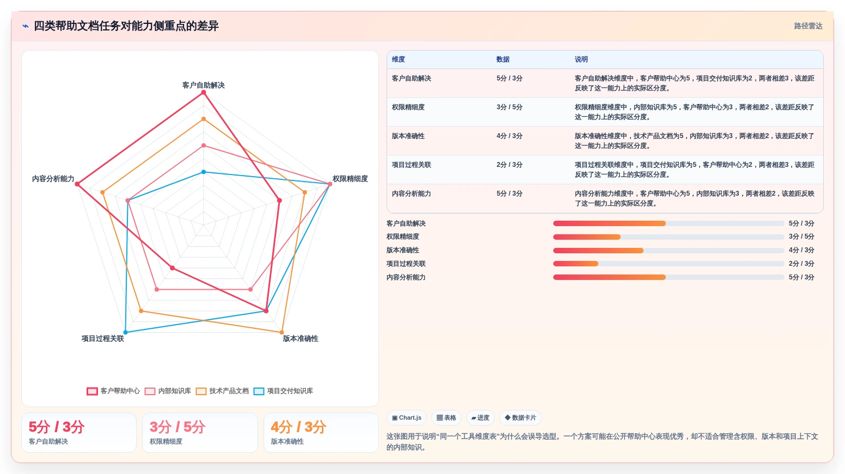Viewport: 845px width, 474px height.
Task: Toggle the 客户帮助中心 legend swatch
Action: pos(92,391)
